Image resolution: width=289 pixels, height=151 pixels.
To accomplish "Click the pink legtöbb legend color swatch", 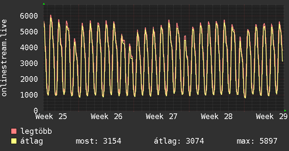I will 14,131.
